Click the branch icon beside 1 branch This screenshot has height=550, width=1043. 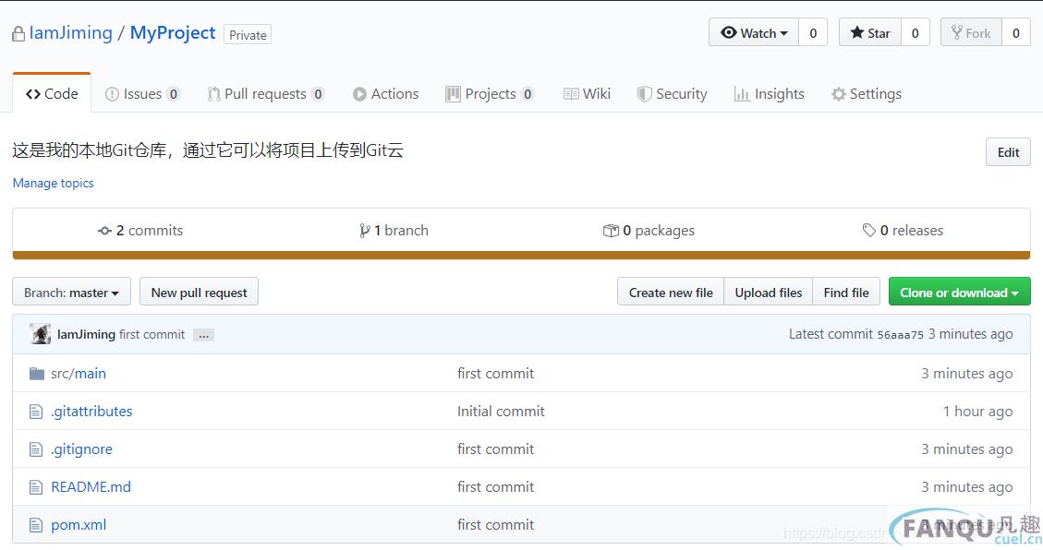click(x=365, y=231)
